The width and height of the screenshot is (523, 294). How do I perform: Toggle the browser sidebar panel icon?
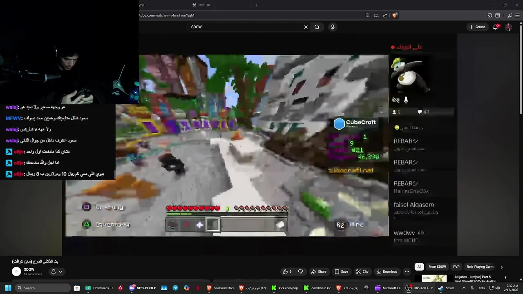pos(498,16)
